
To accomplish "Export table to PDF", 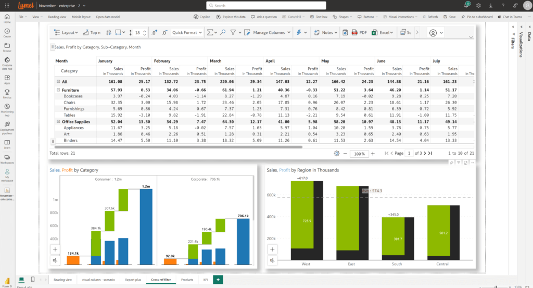I will pos(359,32).
